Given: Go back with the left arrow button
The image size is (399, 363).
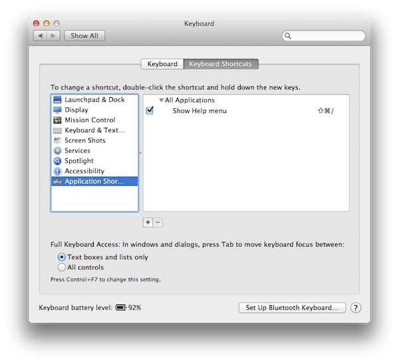Looking at the screenshot, I should tap(40, 36).
